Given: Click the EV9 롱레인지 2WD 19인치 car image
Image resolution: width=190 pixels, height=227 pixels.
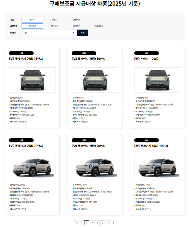Looking at the screenshot, I should pos(32,167).
